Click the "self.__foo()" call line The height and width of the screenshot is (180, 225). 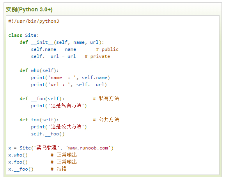click(x=48, y=134)
